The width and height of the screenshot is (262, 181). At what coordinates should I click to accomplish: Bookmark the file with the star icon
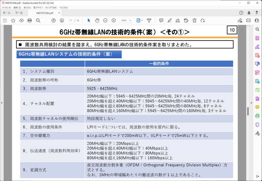point(13,21)
